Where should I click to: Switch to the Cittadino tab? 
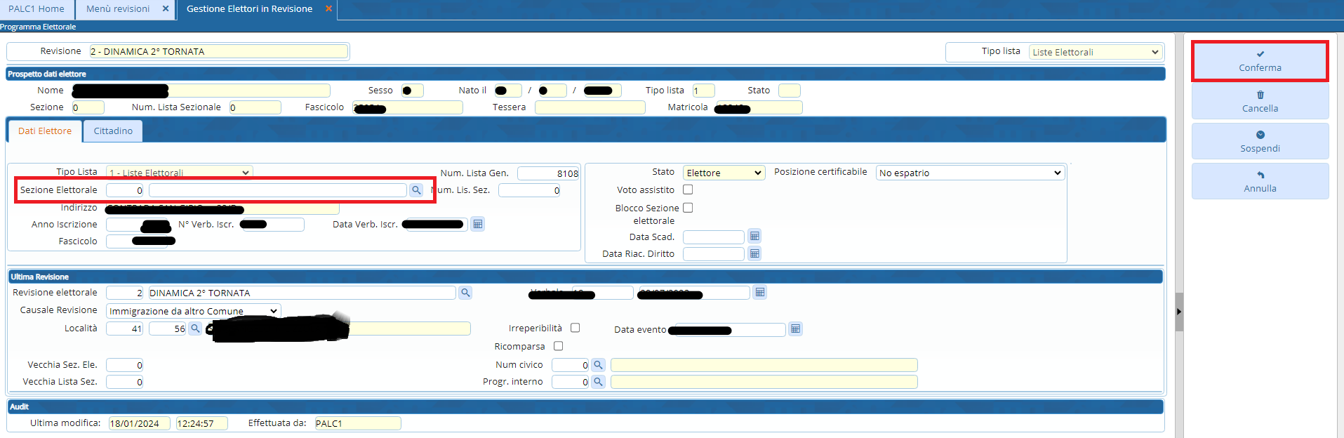pyautogui.click(x=113, y=131)
